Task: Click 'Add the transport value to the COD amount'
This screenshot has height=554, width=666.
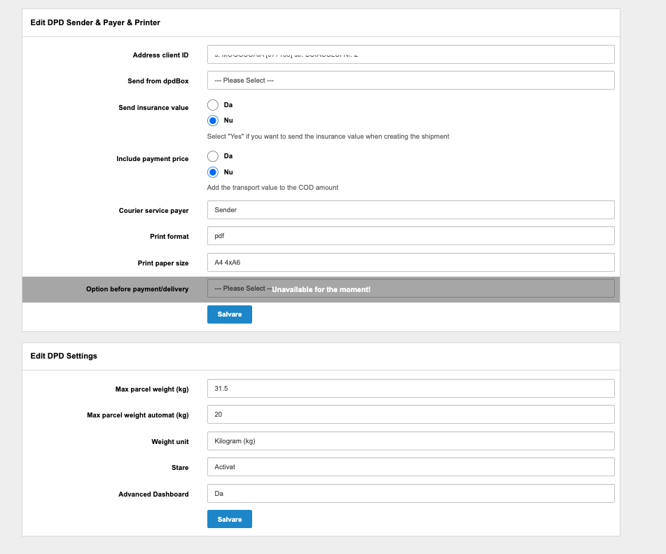Action: tap(272, 188)
